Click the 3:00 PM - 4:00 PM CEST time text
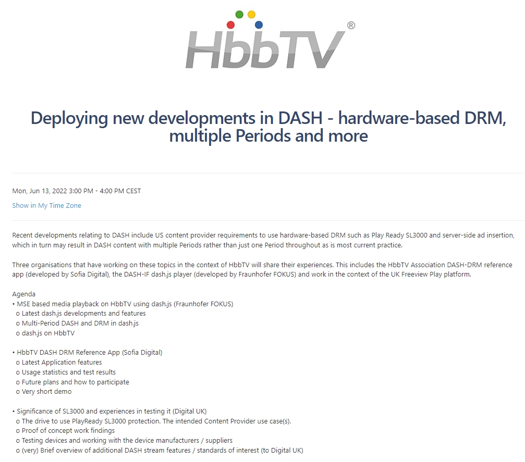Screen dimensions: 525x462 [x=105, y=191]
